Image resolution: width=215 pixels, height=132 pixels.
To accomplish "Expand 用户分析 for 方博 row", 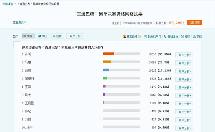I will point(184,120).
